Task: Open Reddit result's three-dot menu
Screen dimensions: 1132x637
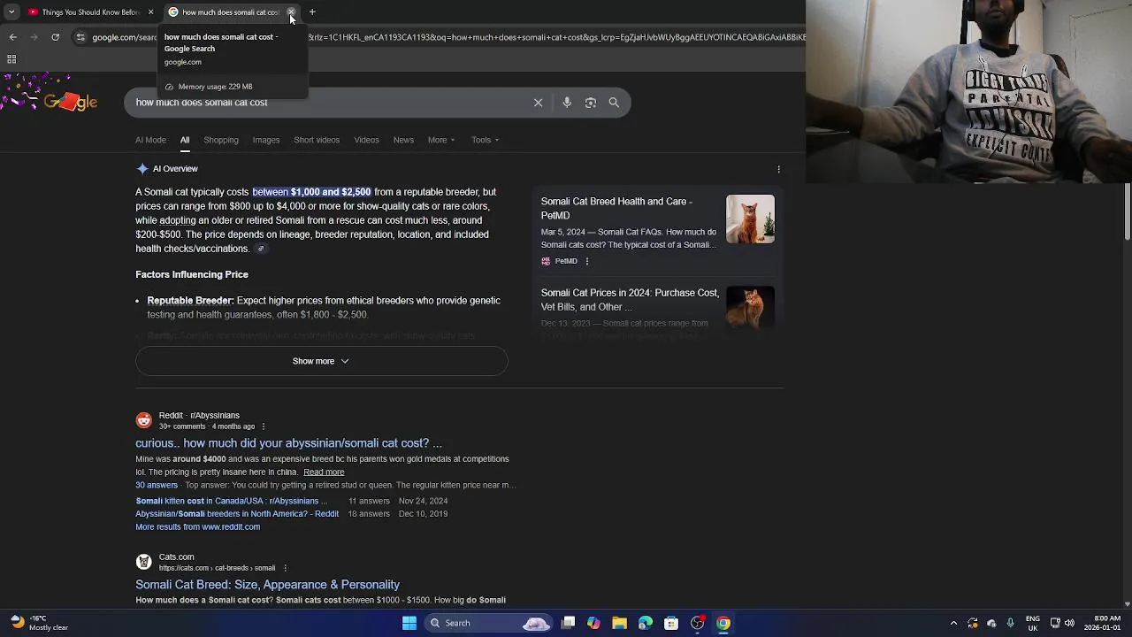Action: pyautogui.click(x=263, y=426)
